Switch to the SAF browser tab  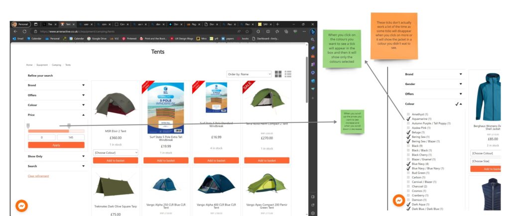click(265, 24)
